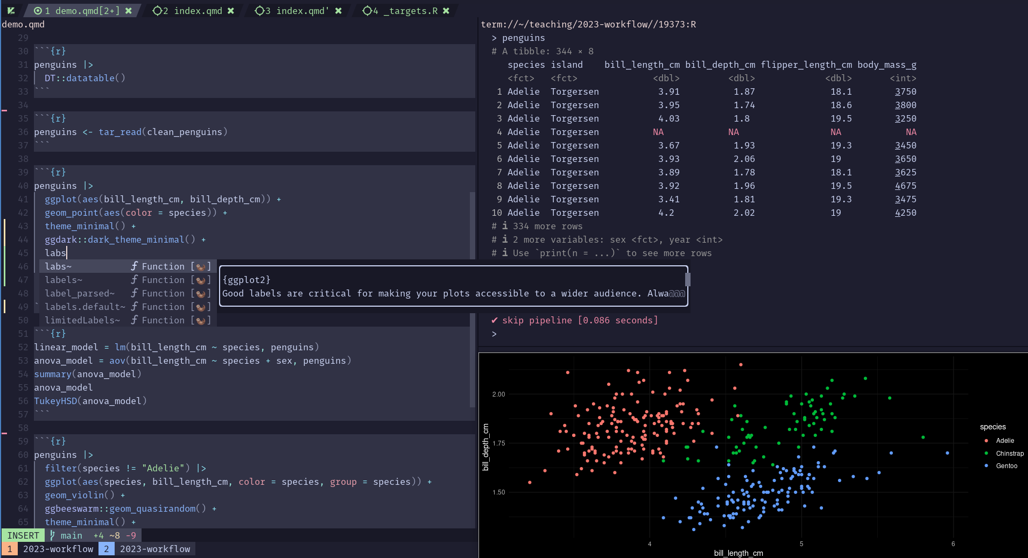Click the Gentoo blue legend dot

(x=986, y=466)
